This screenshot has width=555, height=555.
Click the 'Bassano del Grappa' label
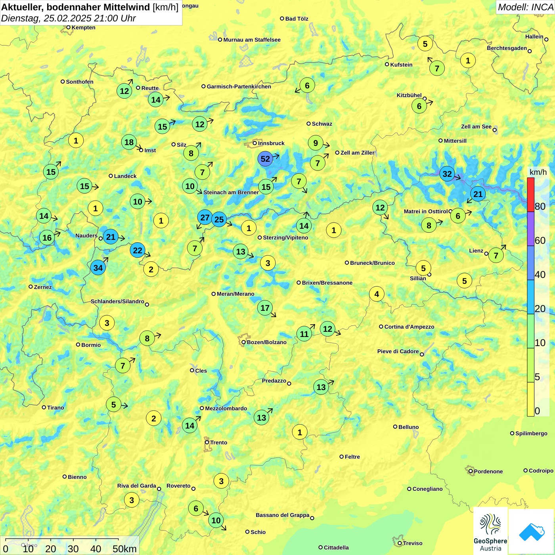click(283, 515)
